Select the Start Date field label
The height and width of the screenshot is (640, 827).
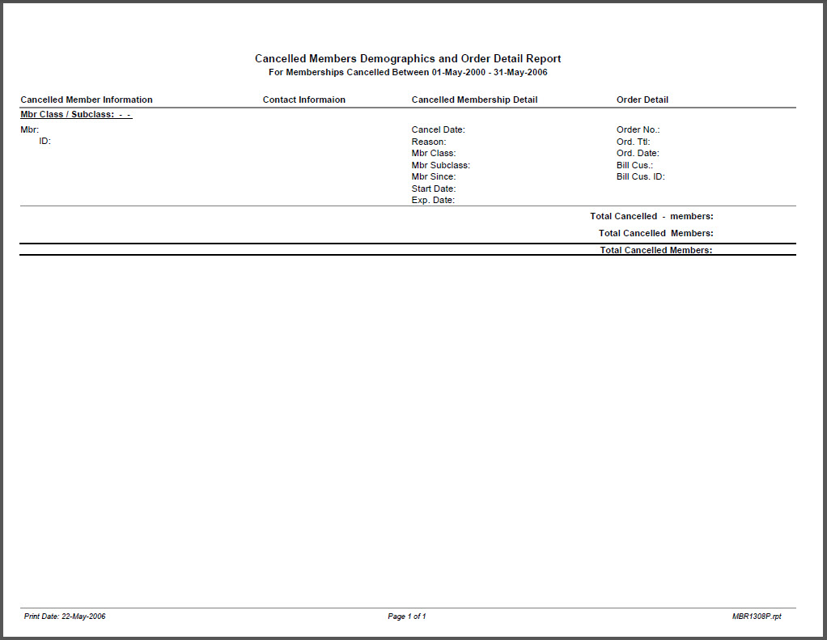click(x=434, y=189)
